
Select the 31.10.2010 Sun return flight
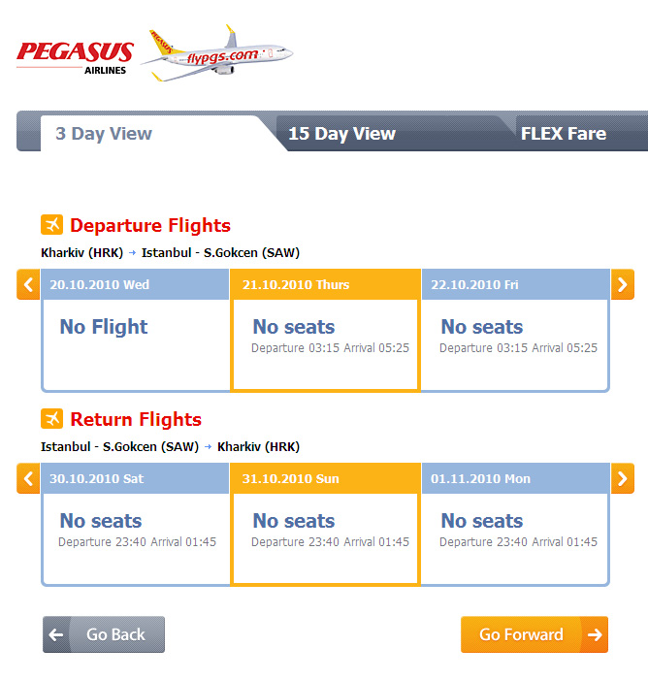[325, 529]
